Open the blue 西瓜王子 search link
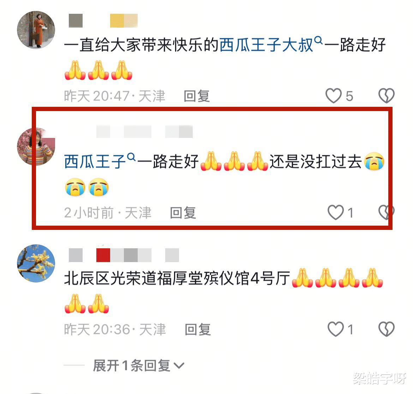The width and height of the screenshot is (413, 394). 95,162
